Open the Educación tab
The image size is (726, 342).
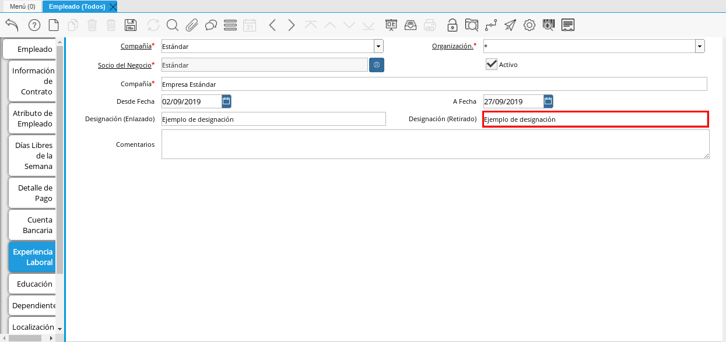click(32, 284)
